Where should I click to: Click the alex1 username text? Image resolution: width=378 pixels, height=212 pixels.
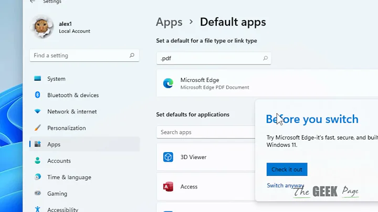65,24
